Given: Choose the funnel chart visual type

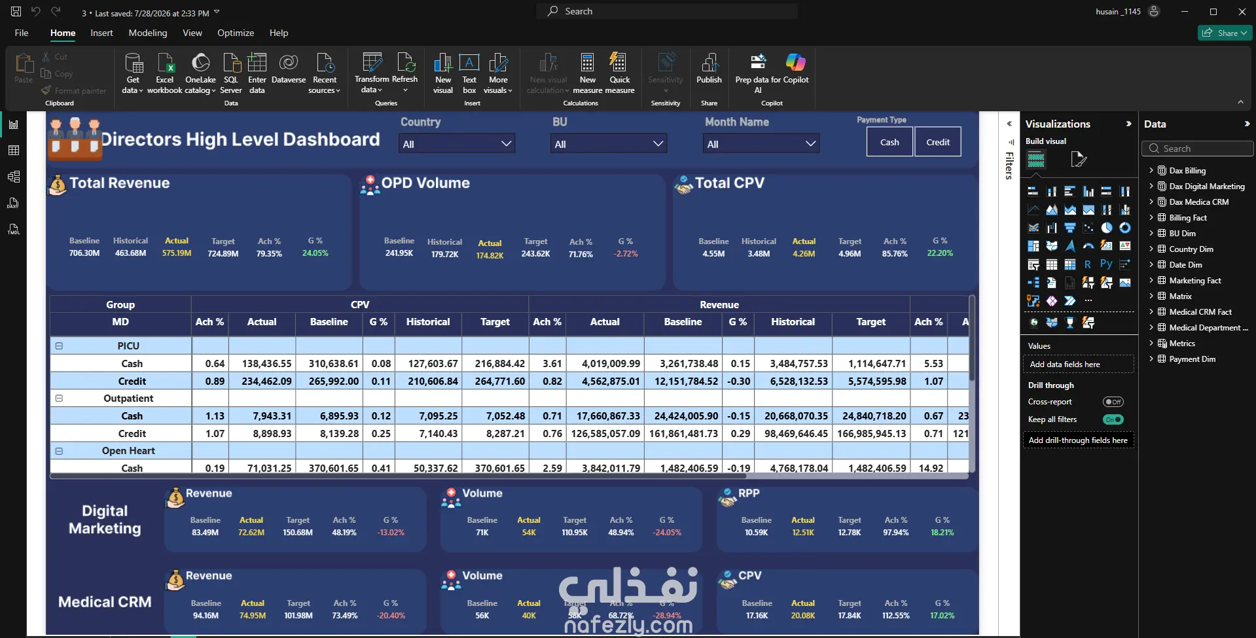Looking at the screenshot, I should coord(1070,228).
